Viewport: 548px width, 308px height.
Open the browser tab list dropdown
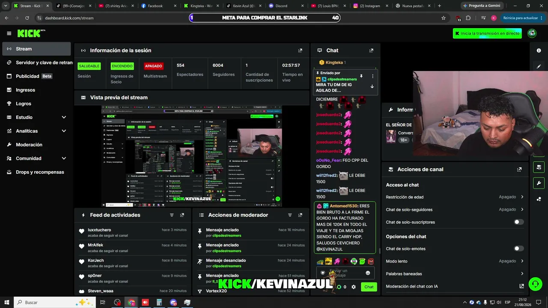pos(6,6)
